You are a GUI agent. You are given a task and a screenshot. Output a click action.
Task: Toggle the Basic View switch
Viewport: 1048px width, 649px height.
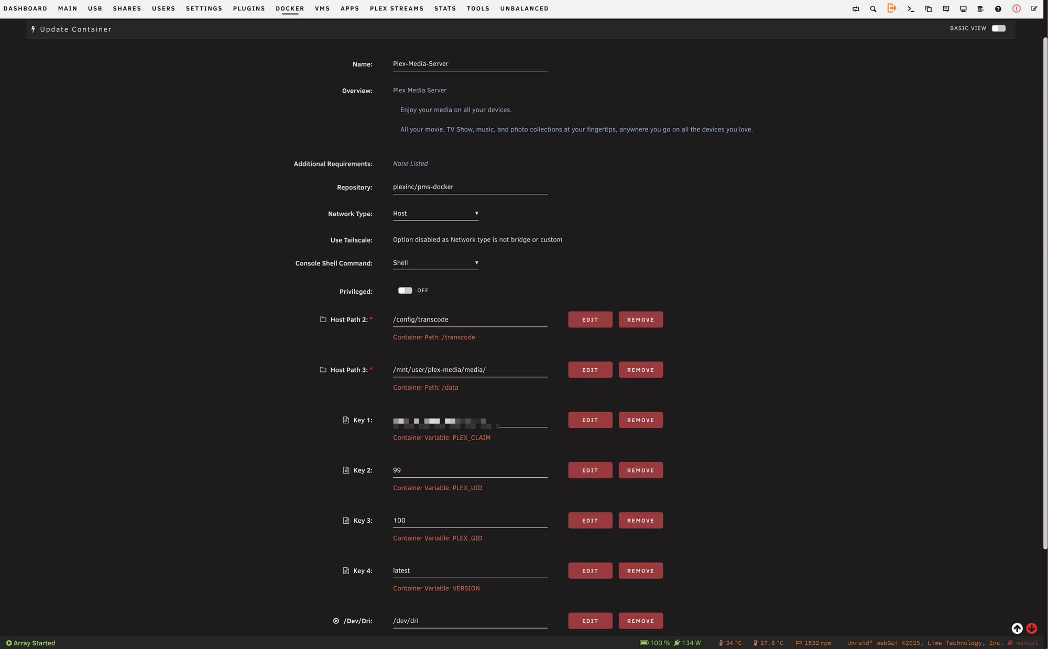998,28
